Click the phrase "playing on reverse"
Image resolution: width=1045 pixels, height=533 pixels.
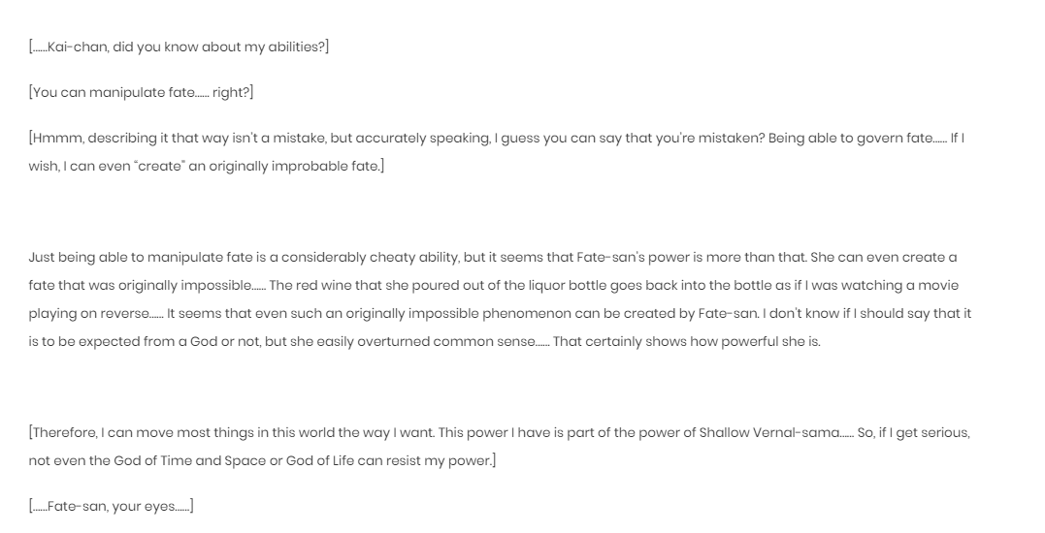click(x=88, y=313)
